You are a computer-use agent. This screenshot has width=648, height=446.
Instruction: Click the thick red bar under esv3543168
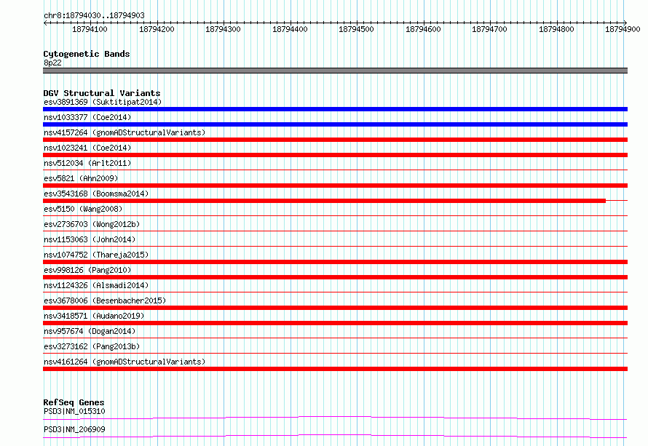click(x=325, y=201)
